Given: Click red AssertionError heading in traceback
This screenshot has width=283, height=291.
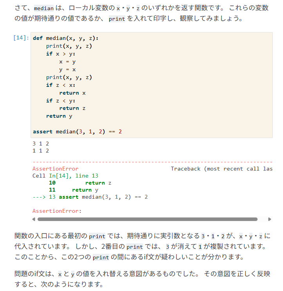Looking at the screenshot, I should 55,169.
